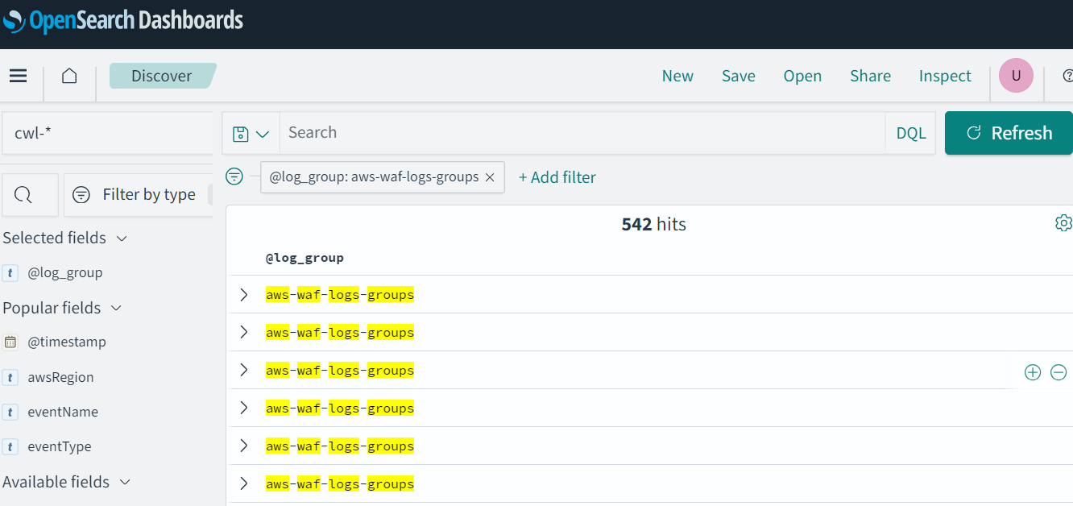Click the 542 hits count
This screenshot has width=1073, height=506.
[653, 224]
